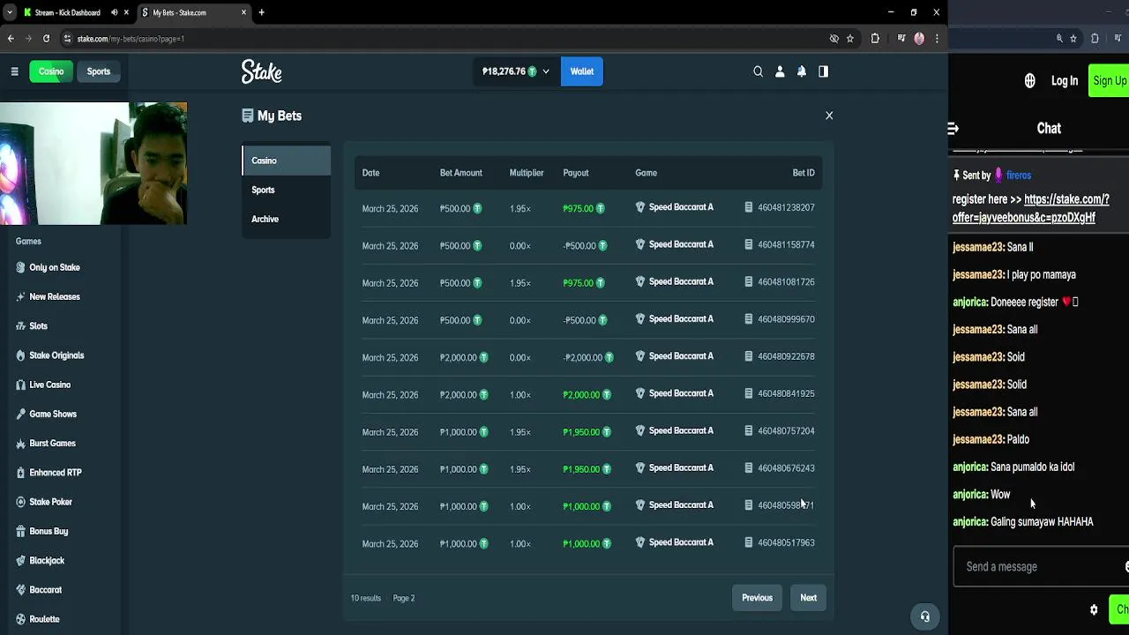Select the Archive tab in My Bets

click(x=286, y=219)
